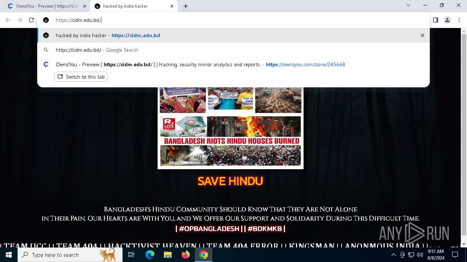This screenshot has width=467, height=262.
Task: Click the '#OPBANGLADESH' hashtag text
Action: [x=209, y=229]
